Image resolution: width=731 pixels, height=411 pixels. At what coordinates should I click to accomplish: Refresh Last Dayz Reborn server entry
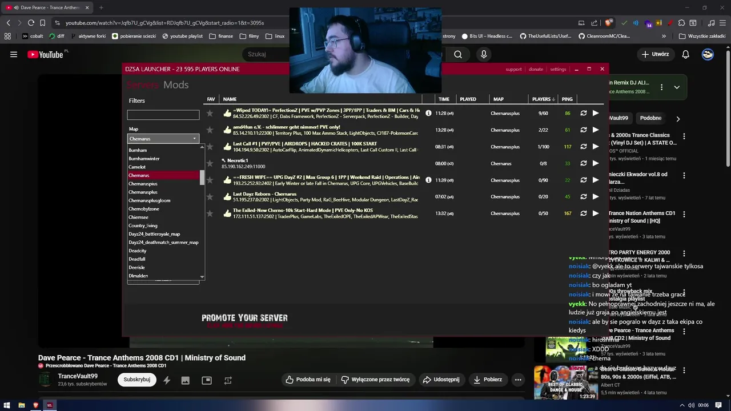(584, 197)
